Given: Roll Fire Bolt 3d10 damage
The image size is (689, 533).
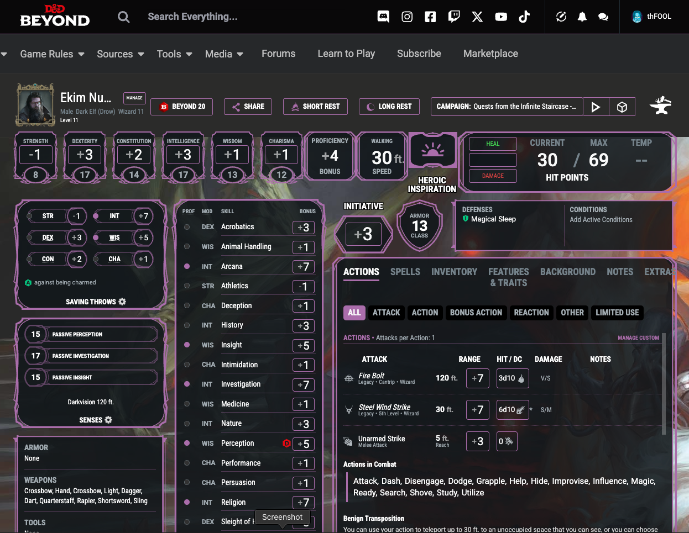Looking at the screenshot, I should tap(512, 378).
